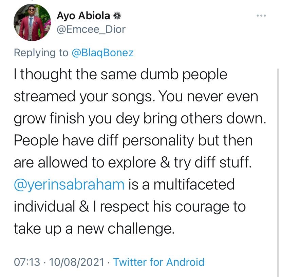
Task: Open the @BlaqBonez profile link
Action: [102, 53]
